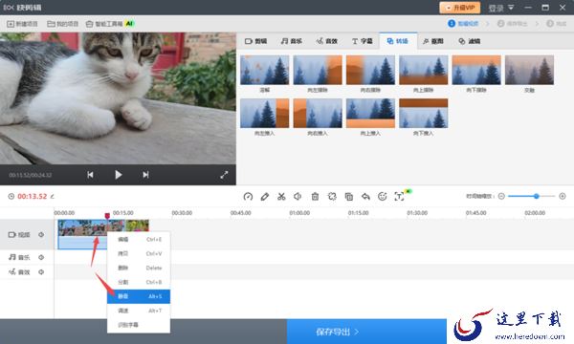Switch to the 音效 tab

[327, 41]
